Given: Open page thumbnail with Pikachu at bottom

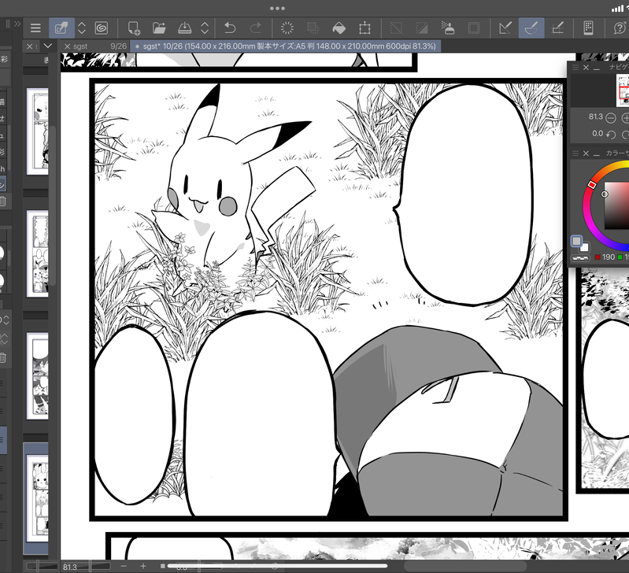Looking at the screenshot, I should pyautogui.click(x=37, y=253).
